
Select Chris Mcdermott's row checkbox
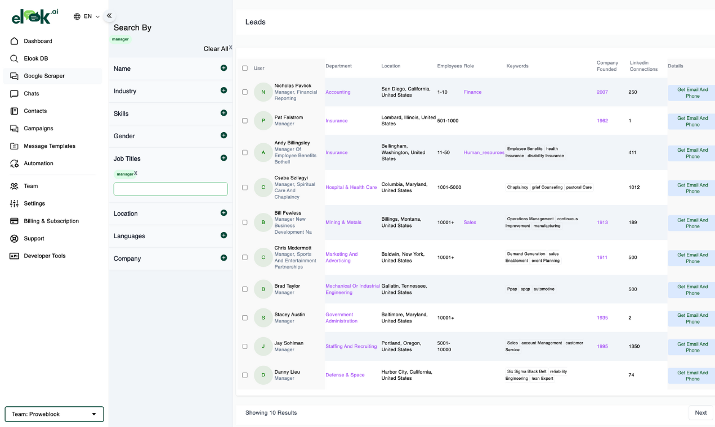pos(245,257)
